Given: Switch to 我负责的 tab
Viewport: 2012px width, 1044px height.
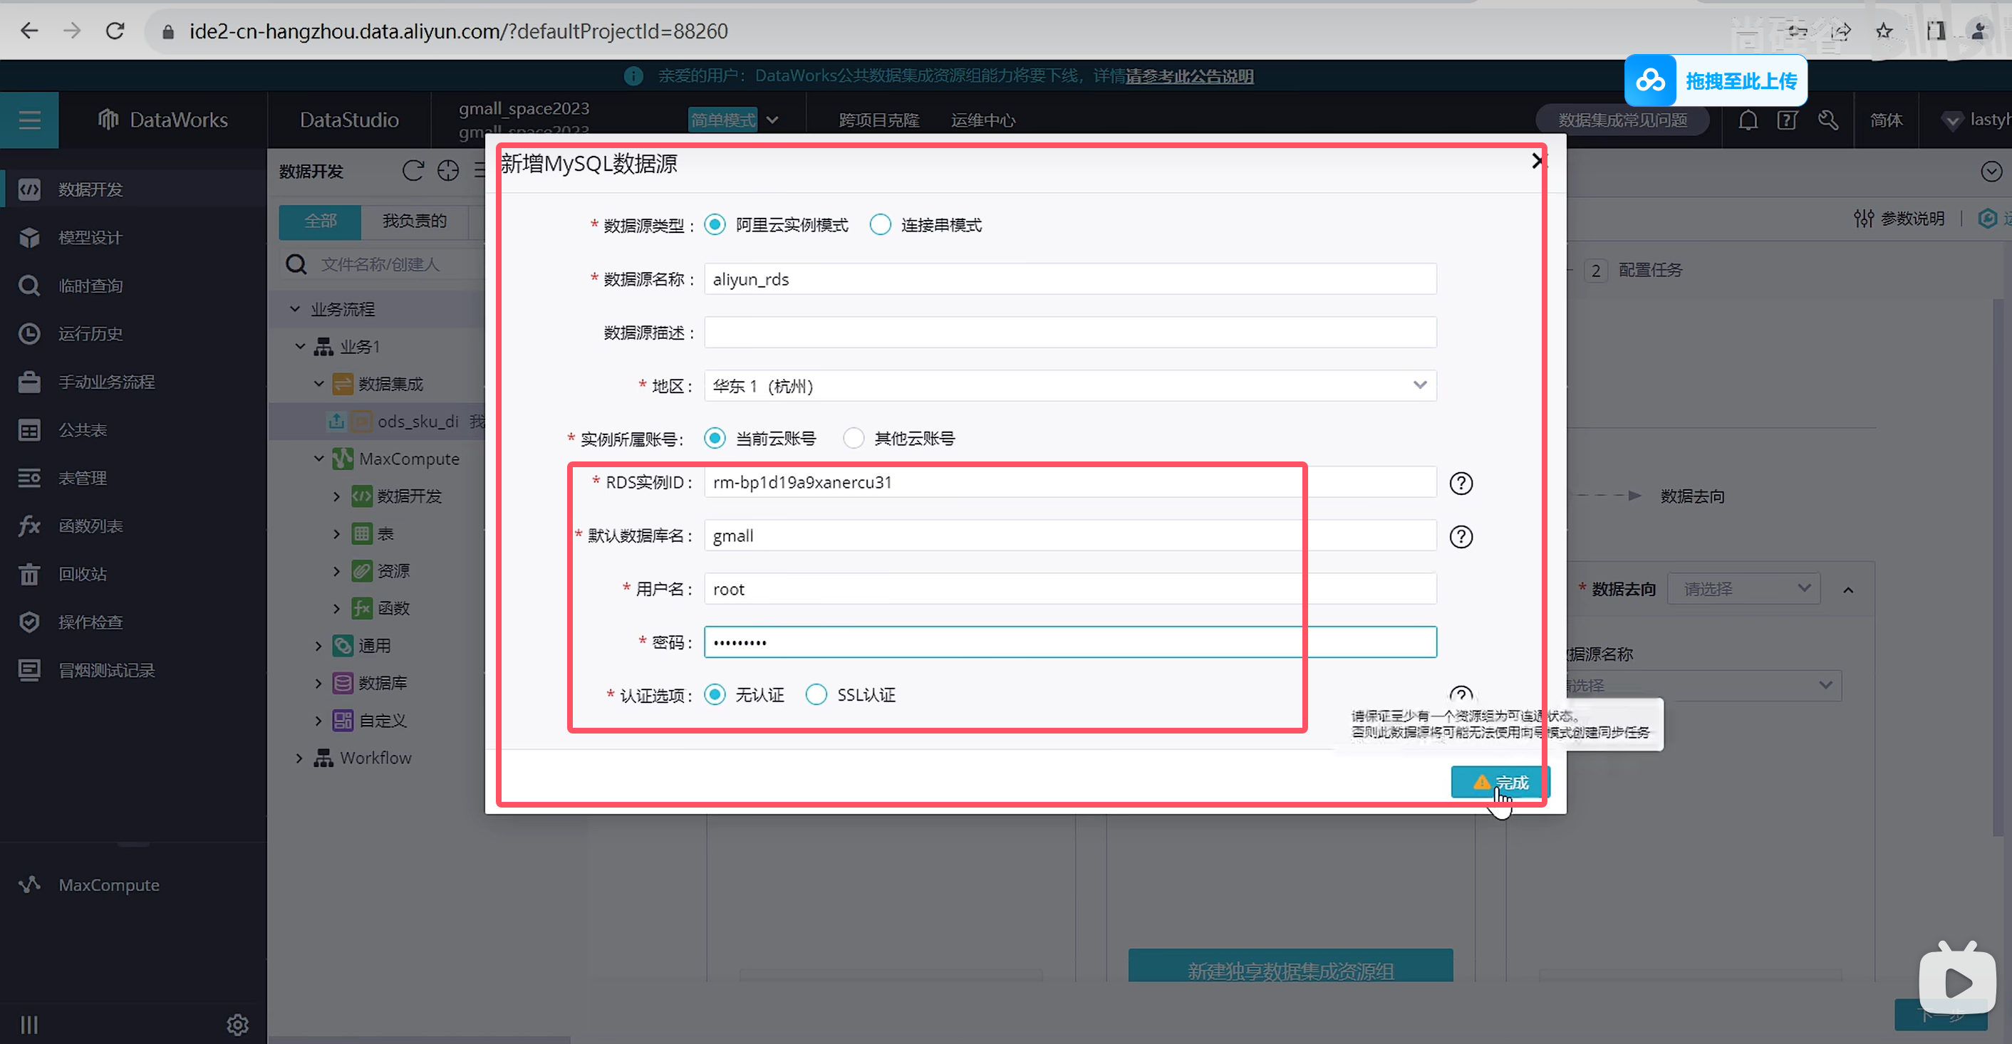Looking at the screenshot, I should click(414, 221).
